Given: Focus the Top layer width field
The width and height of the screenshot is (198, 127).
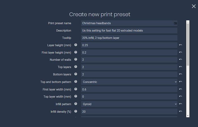Looking at the screenshot, I should point(129,97).
